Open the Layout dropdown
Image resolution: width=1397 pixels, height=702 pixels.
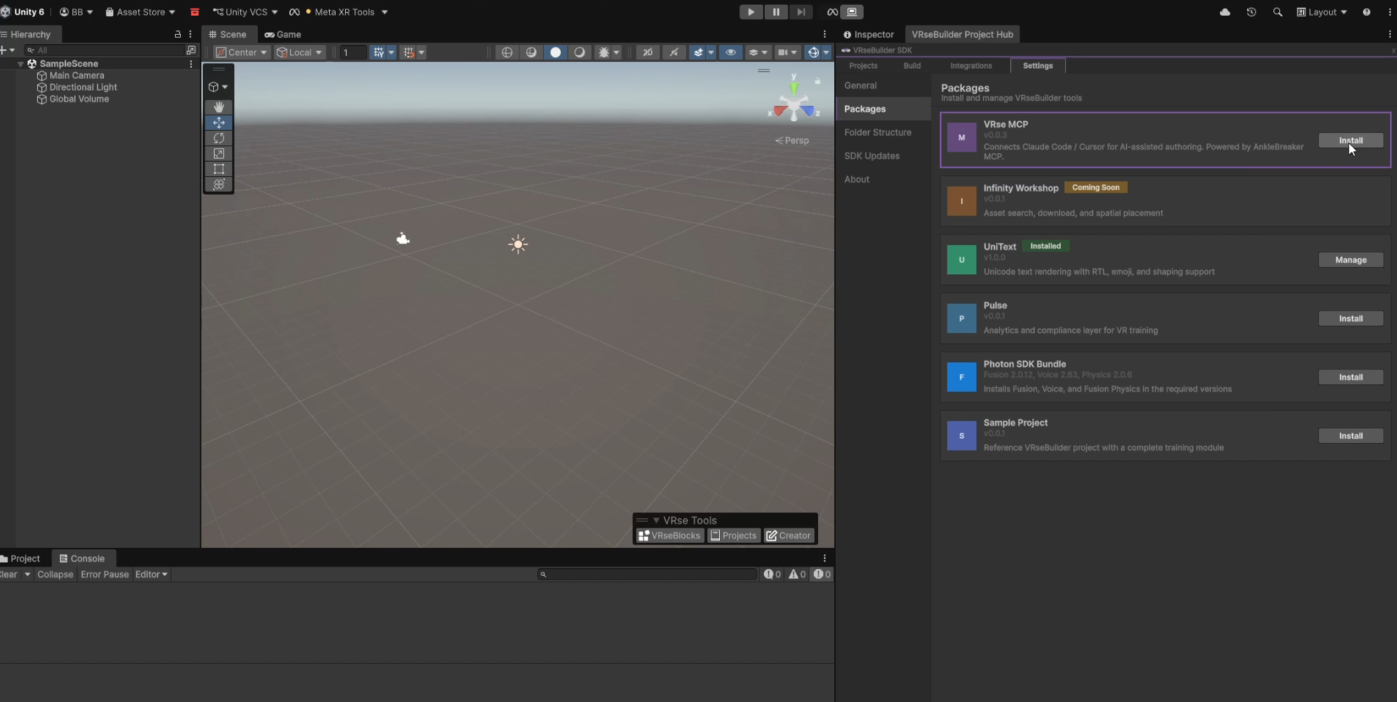tap(1322, 12)
